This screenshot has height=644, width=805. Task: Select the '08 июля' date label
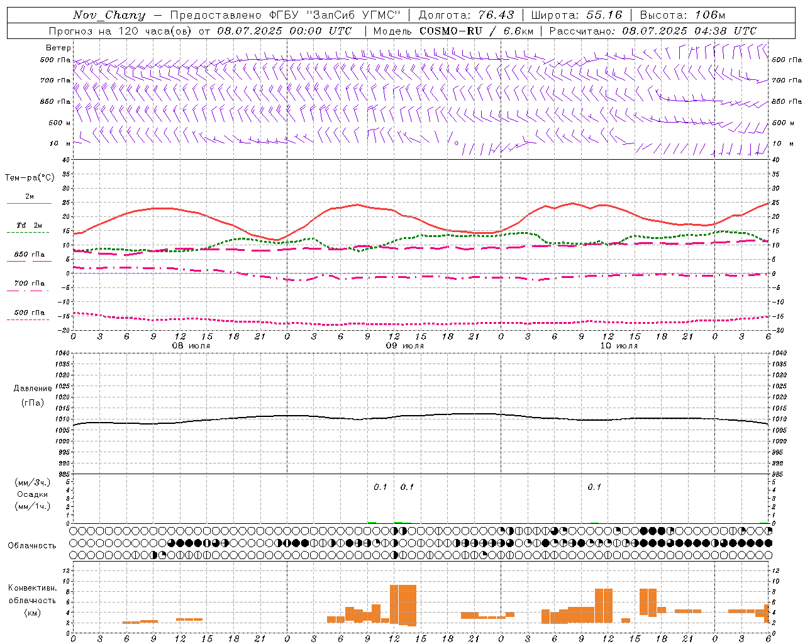coord(192,346)
